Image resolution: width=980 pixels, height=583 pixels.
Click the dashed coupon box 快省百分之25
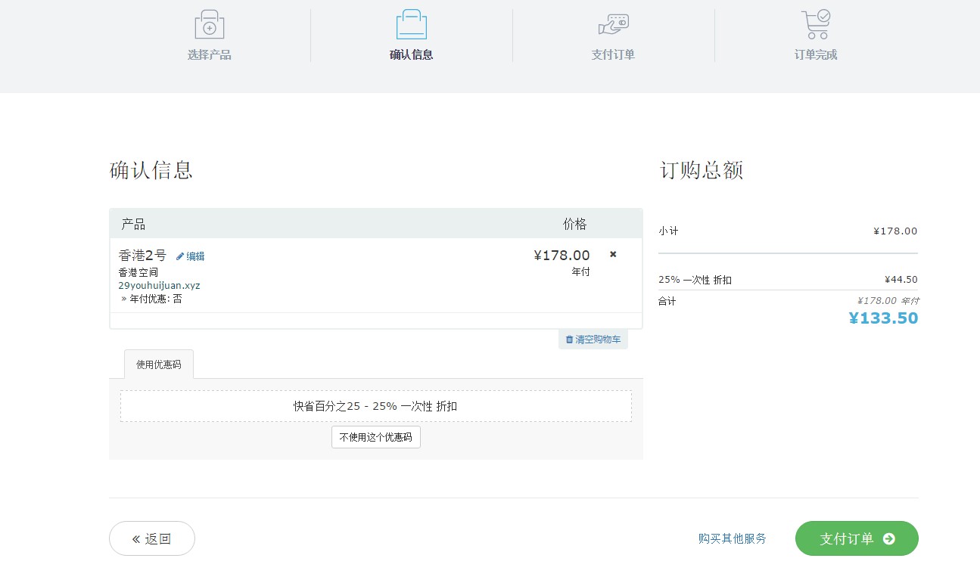coord(375,406)
